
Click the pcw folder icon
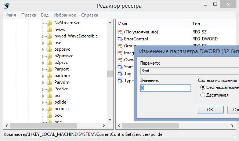pyautogui.click(x=49, y=115)
